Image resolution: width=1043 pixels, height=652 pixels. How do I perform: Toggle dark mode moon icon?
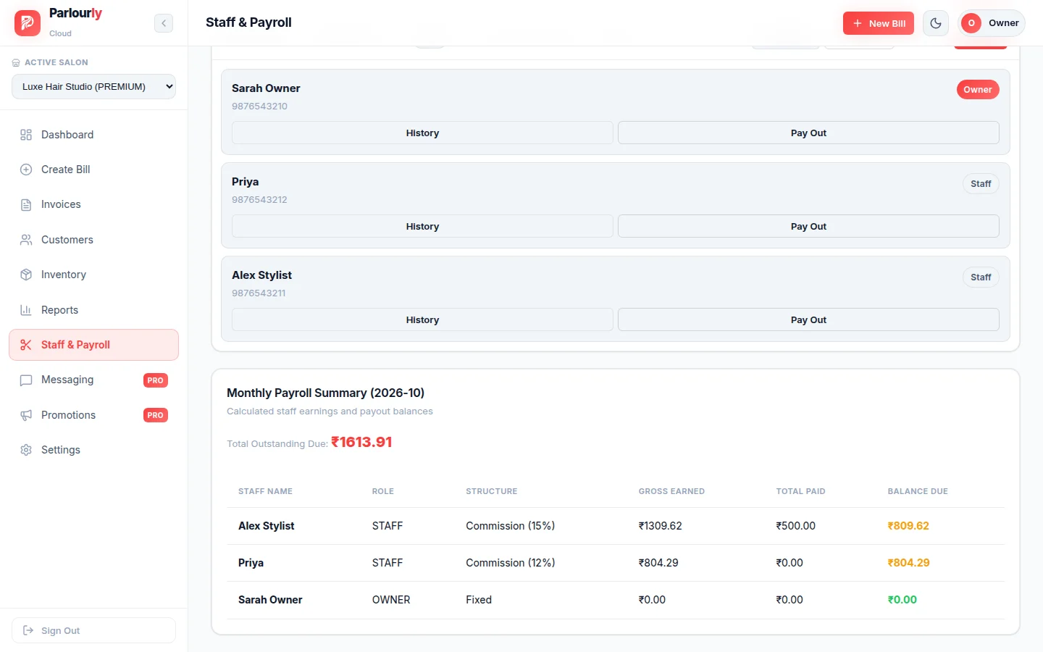(936, 23)
